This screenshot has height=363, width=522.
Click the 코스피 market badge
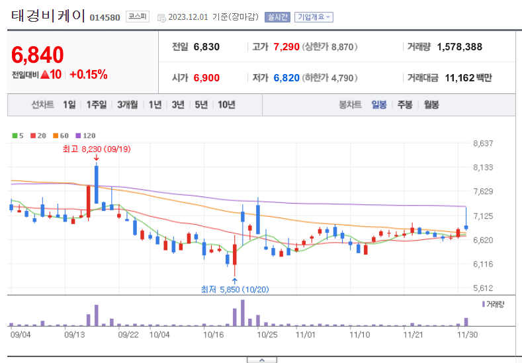pyautogui.click(x=138, y=17)
